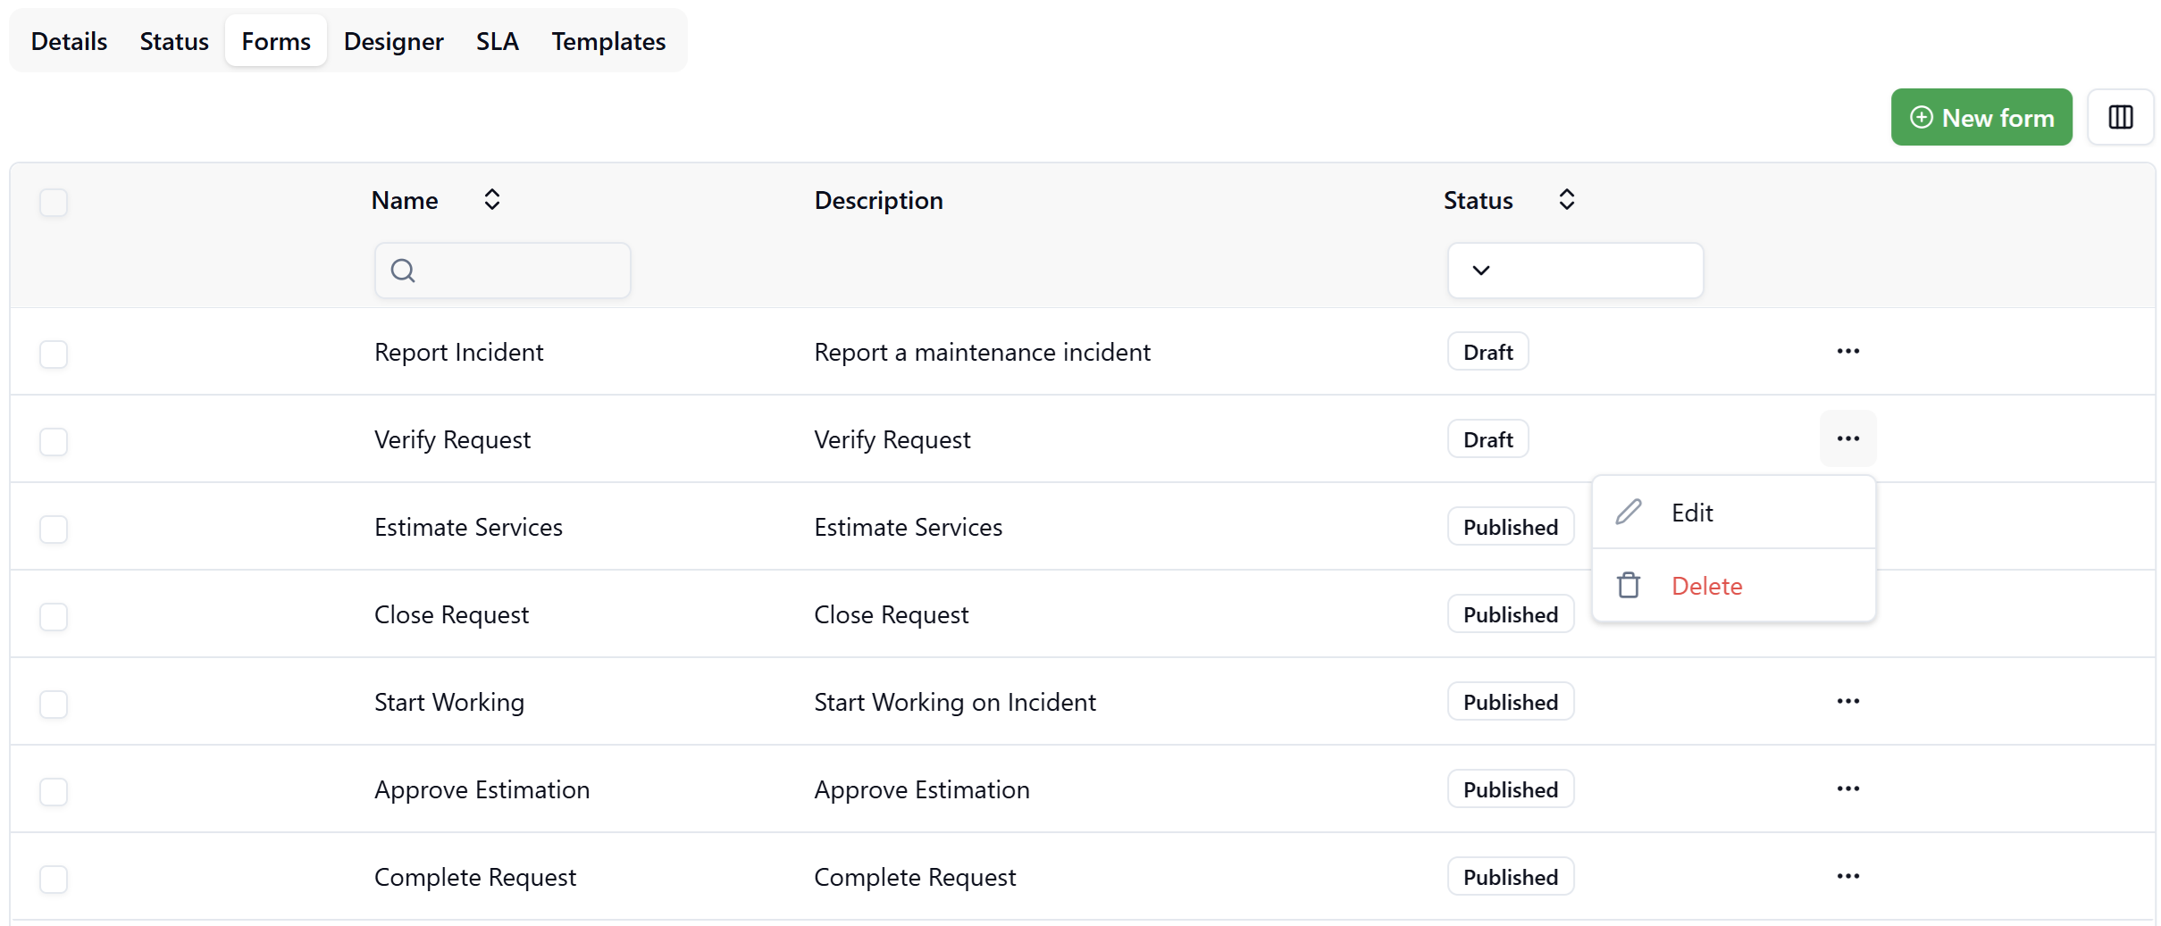Check the Complete Request row checkbox
Screen dimensions: 2161x926
pyautogui.click(x=54, y=879)
